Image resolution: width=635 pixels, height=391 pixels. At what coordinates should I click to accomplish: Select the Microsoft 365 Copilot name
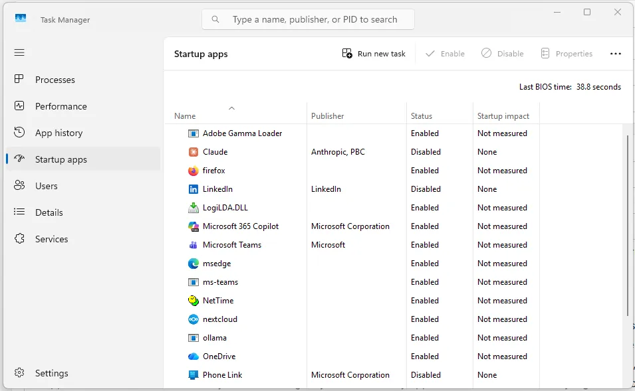pyautogui.click(x=241, y=226)
